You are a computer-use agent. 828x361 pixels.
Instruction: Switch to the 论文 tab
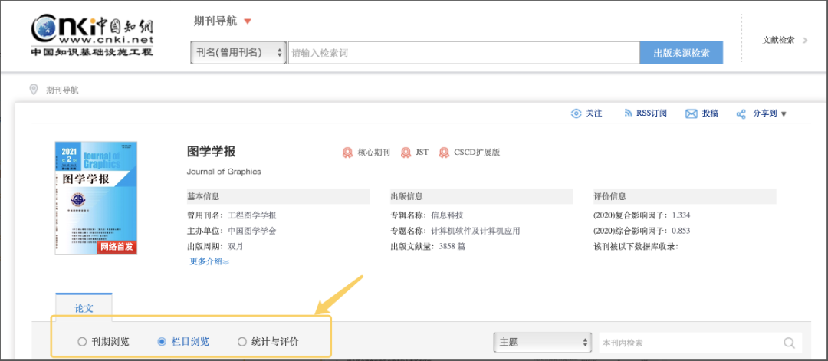[x=84, y=308]
